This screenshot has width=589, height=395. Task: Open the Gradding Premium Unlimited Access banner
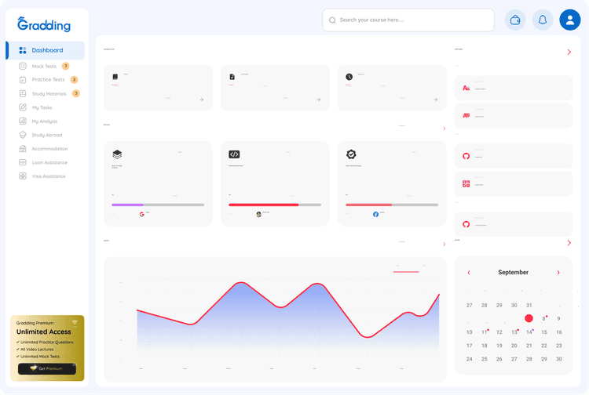(47, 348)
